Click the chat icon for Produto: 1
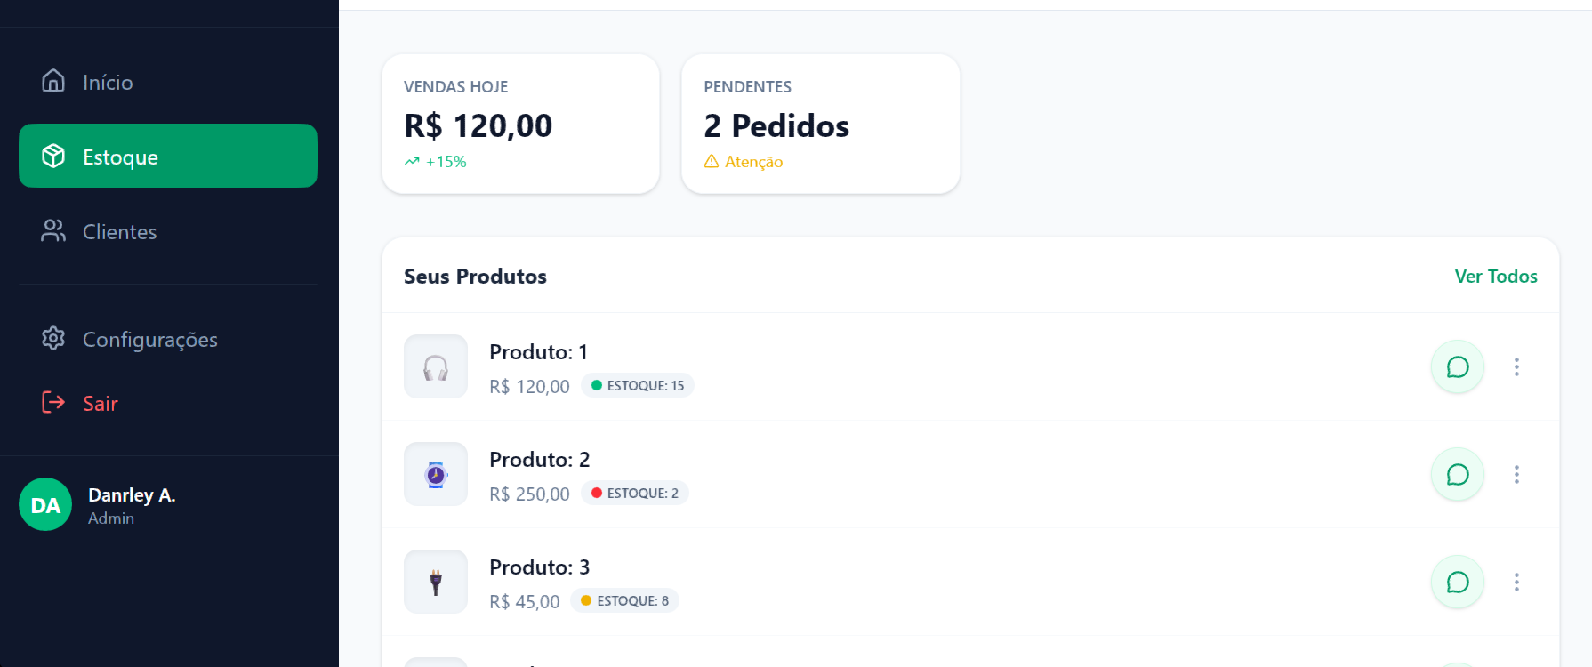 tap(1457, 366)
